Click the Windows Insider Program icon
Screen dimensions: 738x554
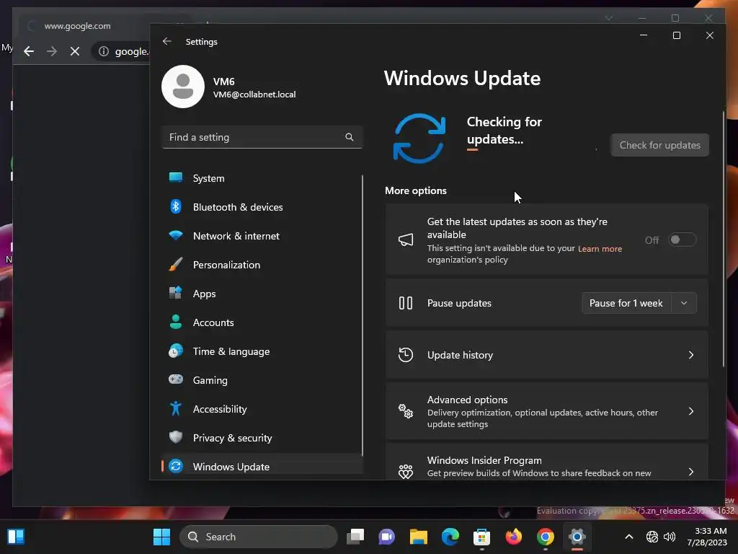pos(406,471)
